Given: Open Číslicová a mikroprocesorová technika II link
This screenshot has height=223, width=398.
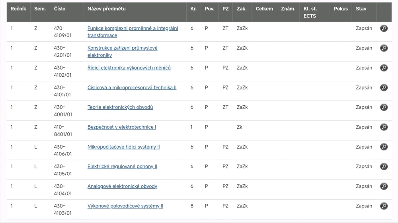Looking at the screenshot, I should [132, 87].
